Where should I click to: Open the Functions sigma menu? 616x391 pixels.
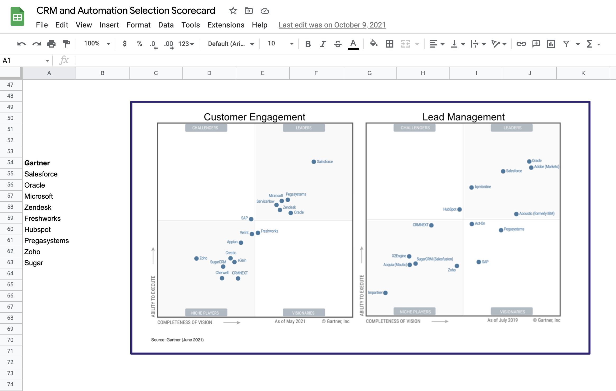click(590, 44)
